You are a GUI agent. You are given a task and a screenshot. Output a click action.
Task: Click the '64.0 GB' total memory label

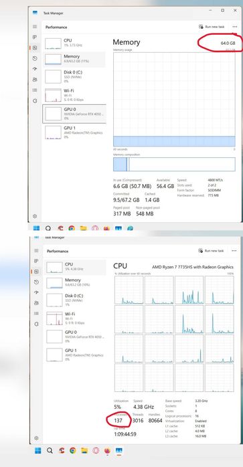228,43
